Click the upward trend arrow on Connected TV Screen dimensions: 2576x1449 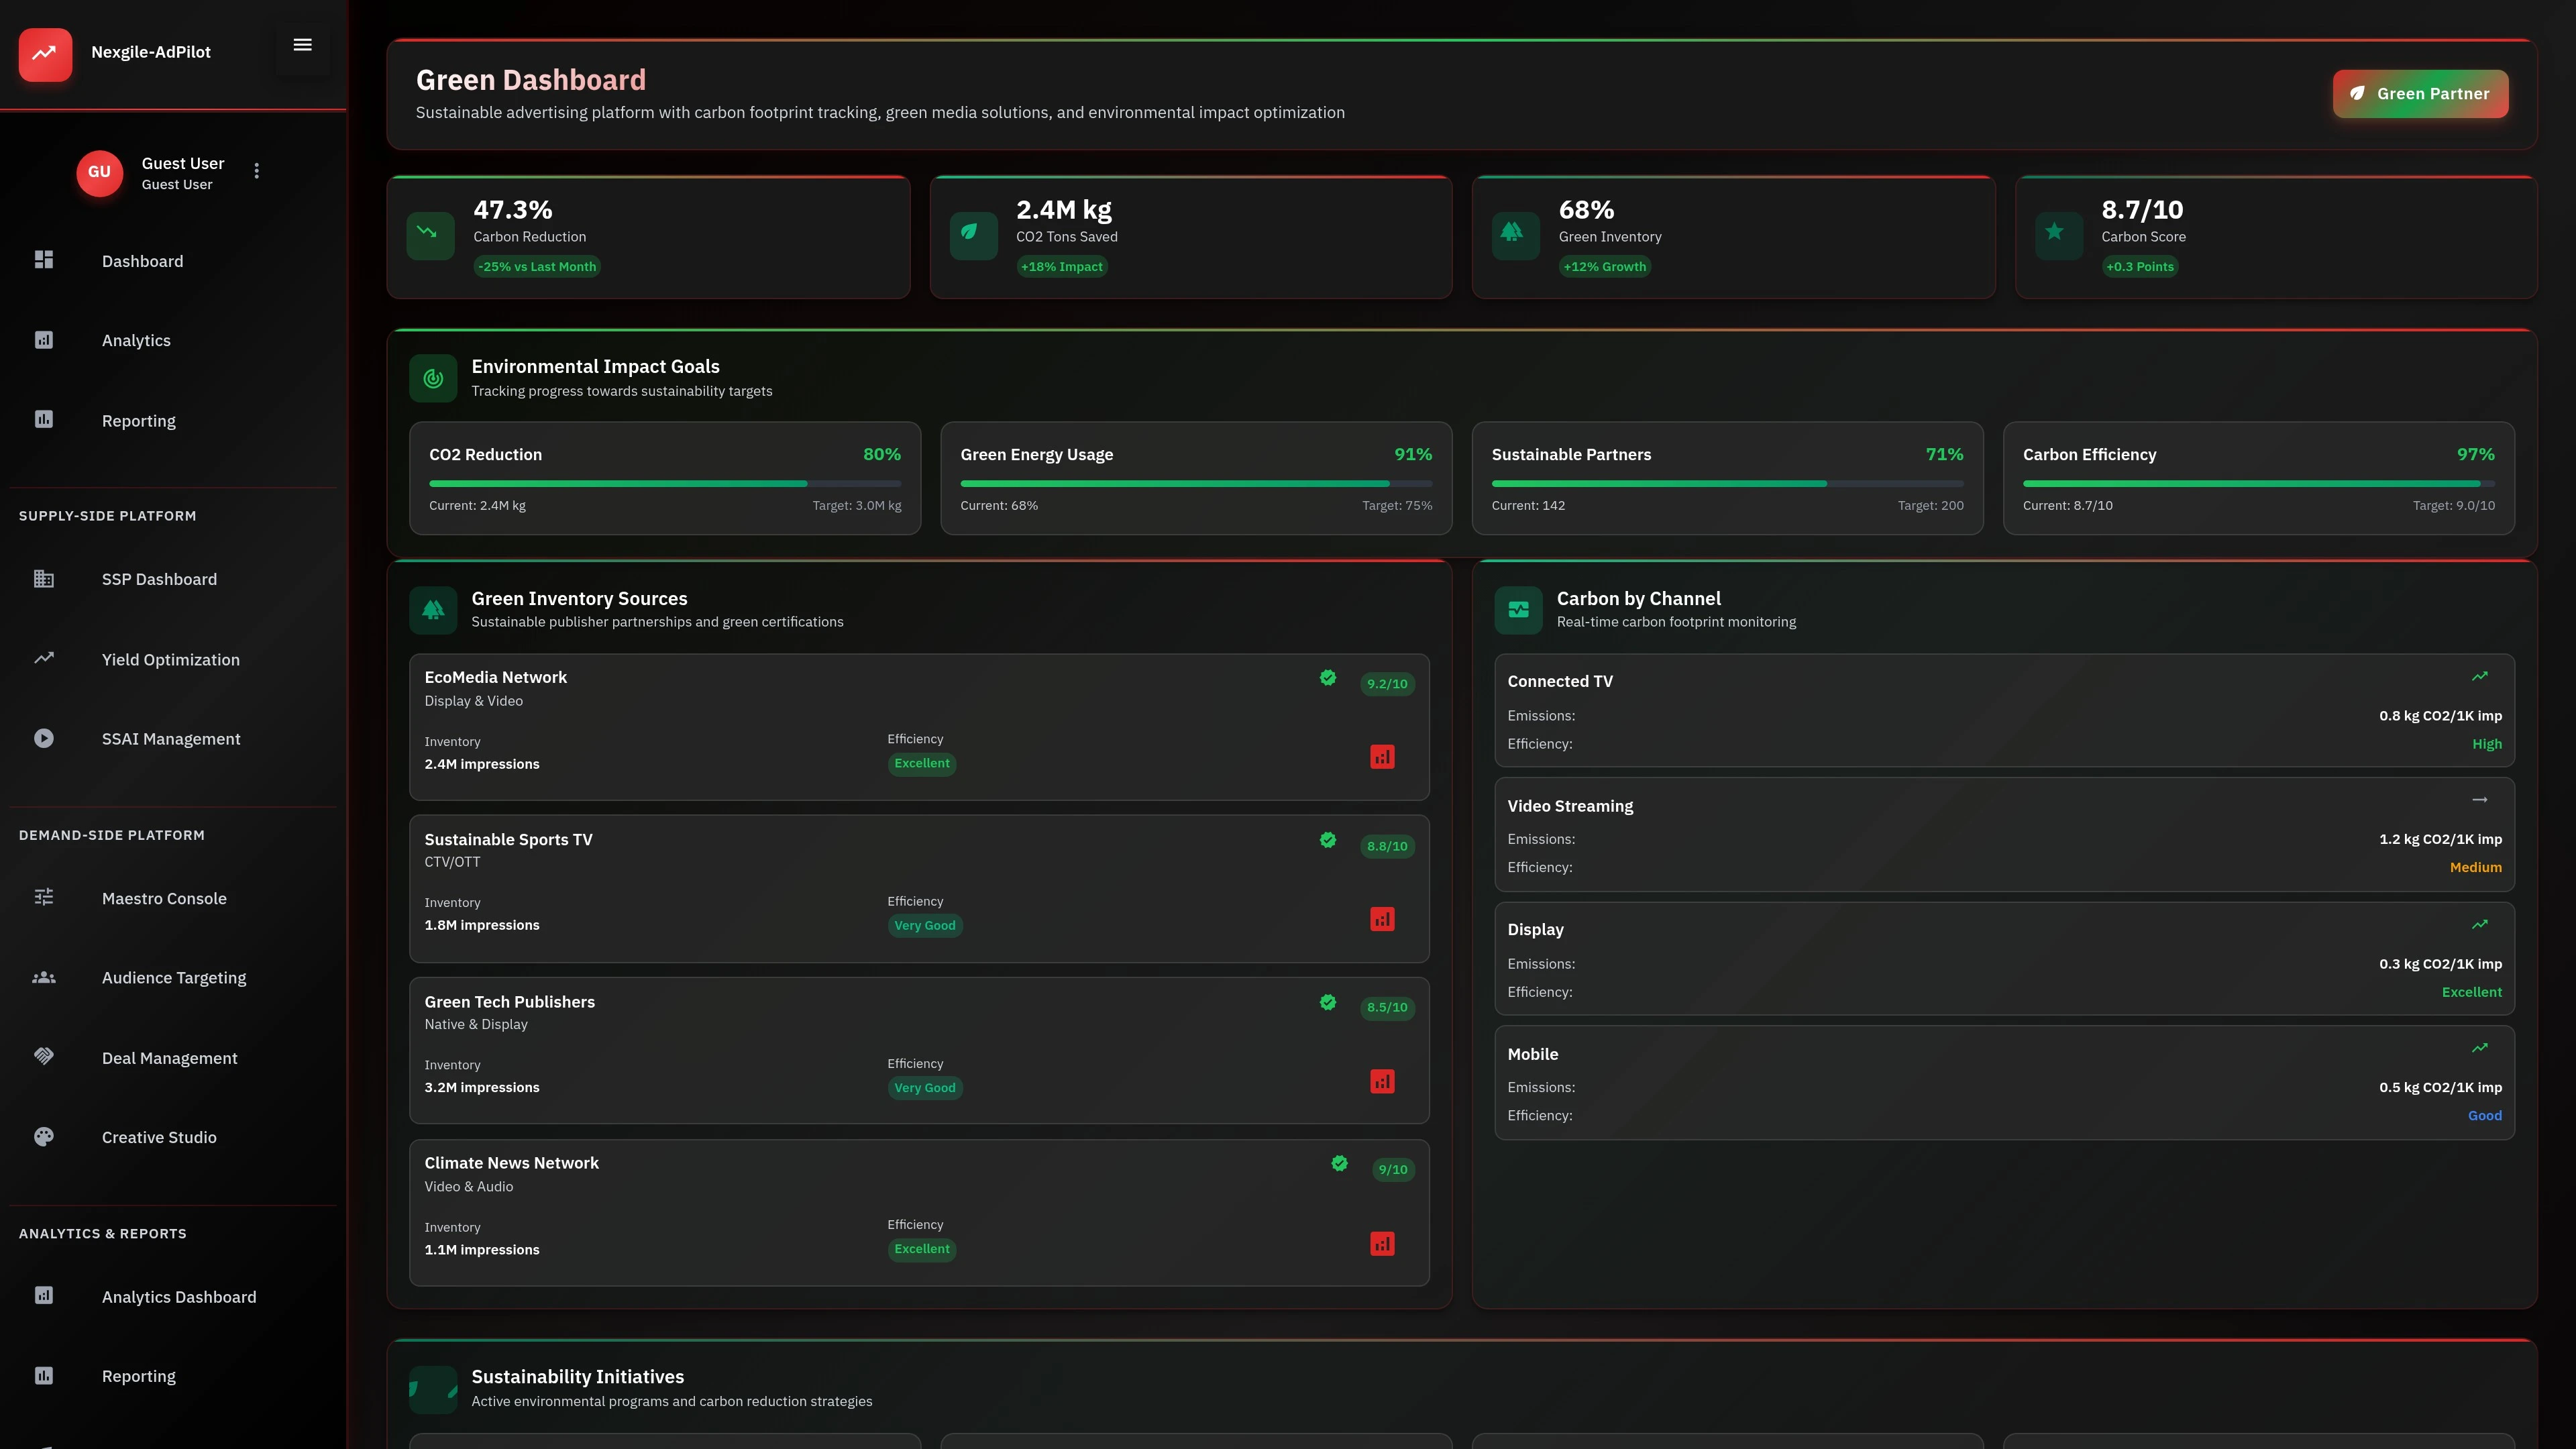point(2480,676)
